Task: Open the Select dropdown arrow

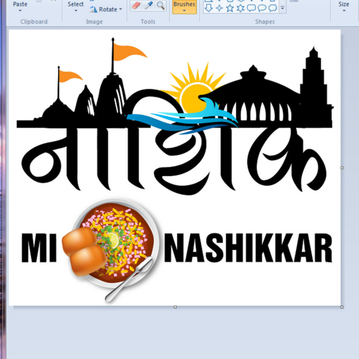Action: pos(75,10)
